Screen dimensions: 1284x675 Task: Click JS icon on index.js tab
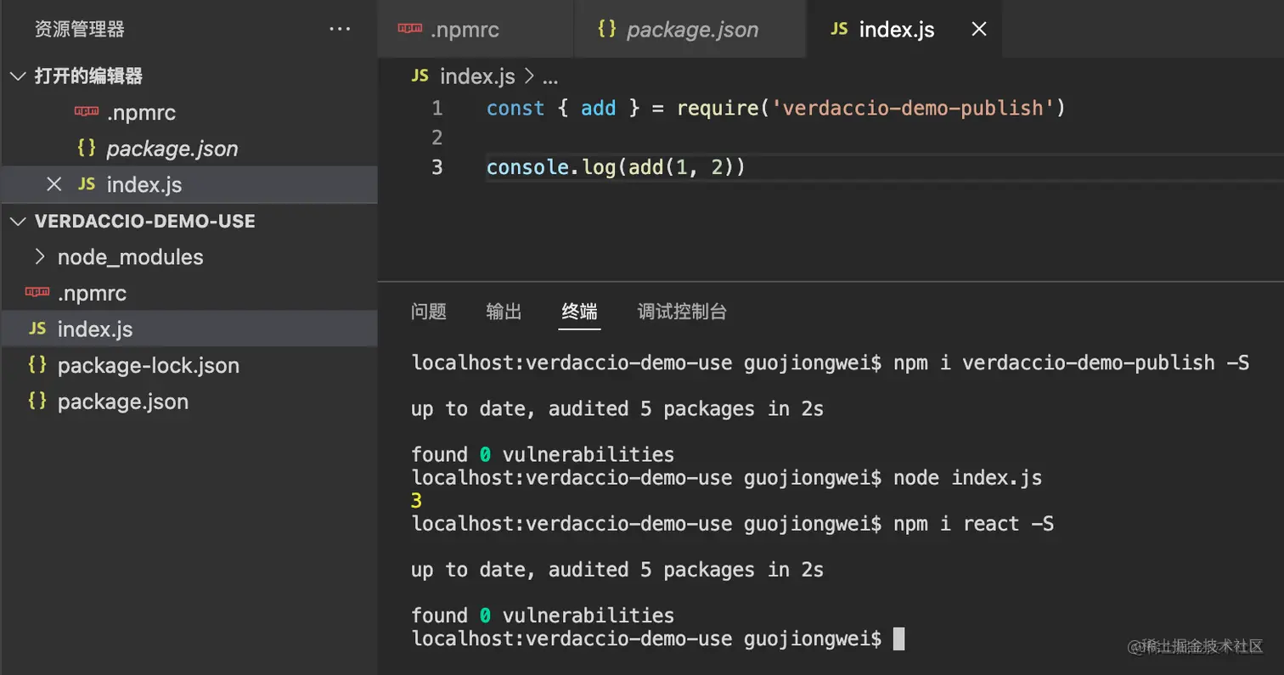click(x=839, y=29)
